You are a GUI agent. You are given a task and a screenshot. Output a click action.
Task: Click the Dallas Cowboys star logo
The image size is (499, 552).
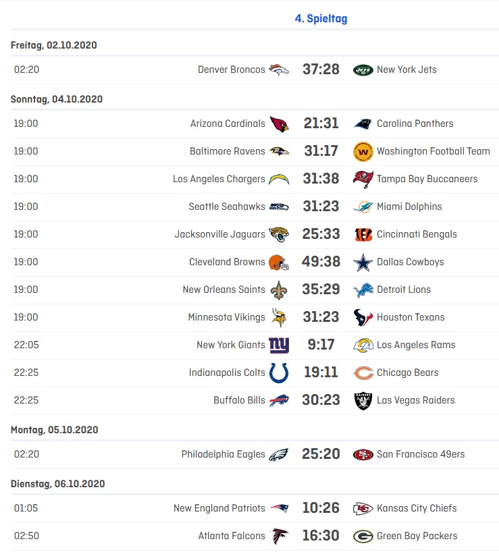pyautogui.click(x=363, y=263)
